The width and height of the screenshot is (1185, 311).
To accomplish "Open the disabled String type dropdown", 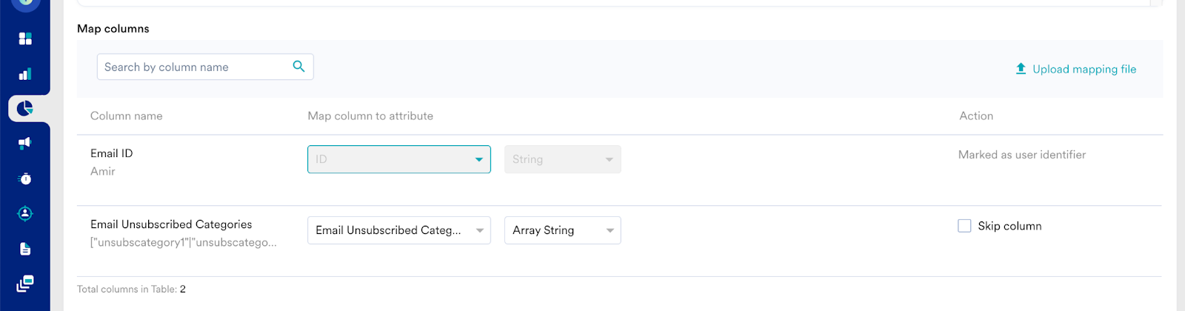I will (x=562, y=159).
